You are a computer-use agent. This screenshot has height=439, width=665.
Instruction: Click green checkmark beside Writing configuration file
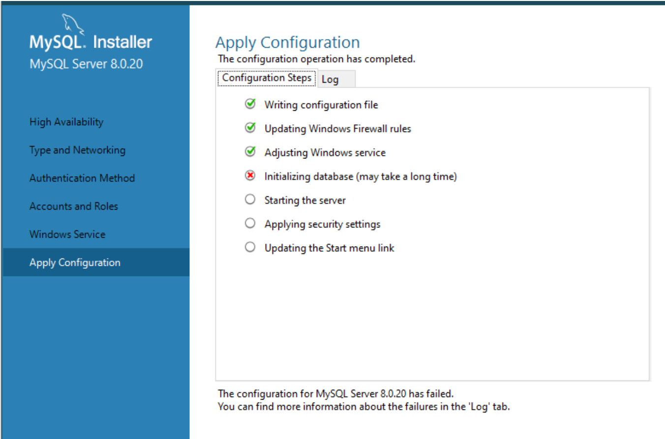click(x=250, y=104)
